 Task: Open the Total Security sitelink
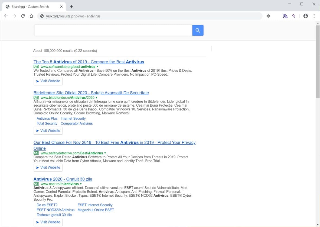coord(47,123)
